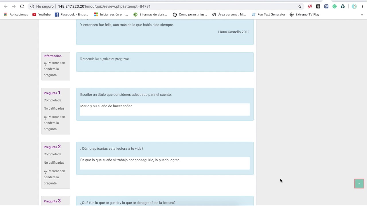Click the 'No seguro' site info icon
Viewport: 367px width, 206px height.
pyautogui.click(x=32, y=6)
